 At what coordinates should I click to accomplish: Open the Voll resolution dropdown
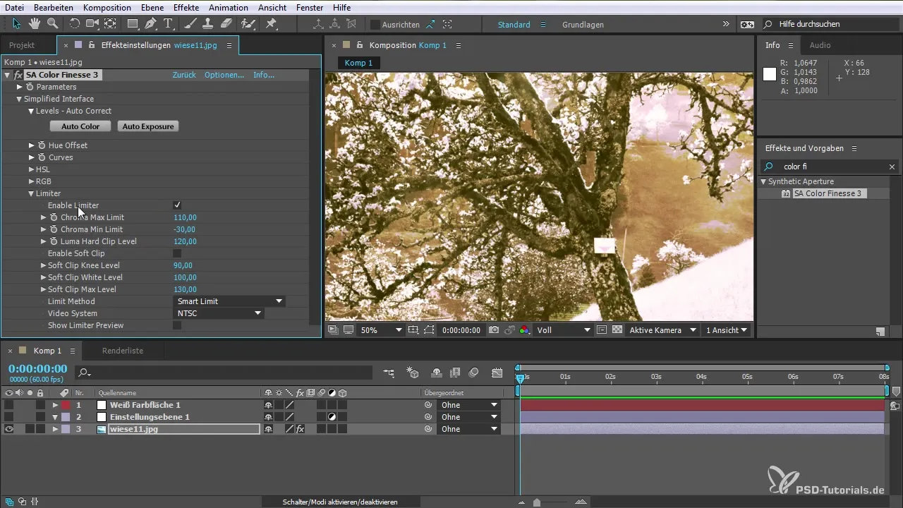(x=563, y=329)
